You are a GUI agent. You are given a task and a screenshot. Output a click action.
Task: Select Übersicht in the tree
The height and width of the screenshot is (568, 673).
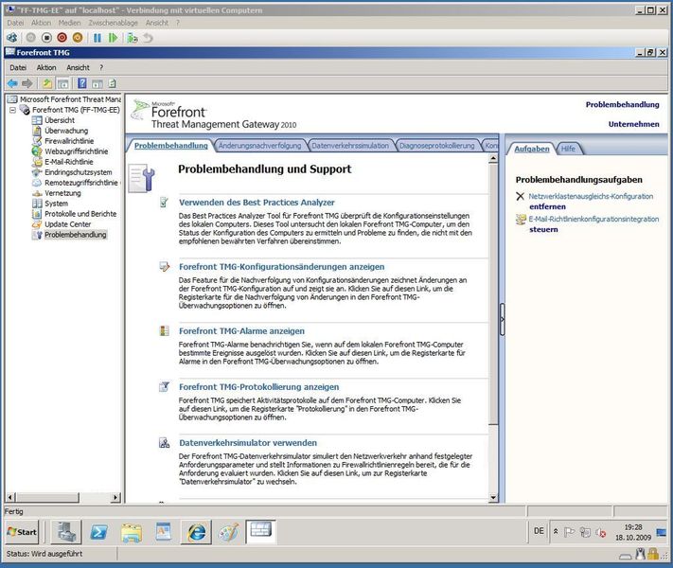tap(60, 120)
